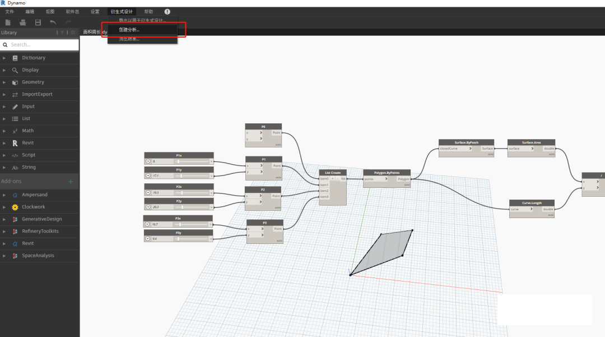Expand the GenerativeDesign add-on
The height and width of the screenshot is (337, 605).
[x=4, y=219]
